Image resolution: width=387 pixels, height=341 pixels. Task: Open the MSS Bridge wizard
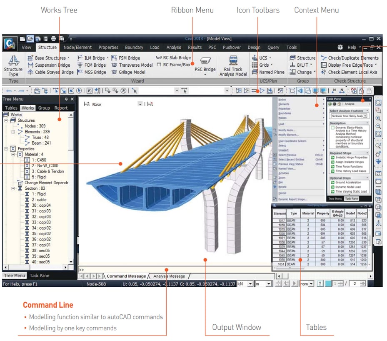click(92, 72)
